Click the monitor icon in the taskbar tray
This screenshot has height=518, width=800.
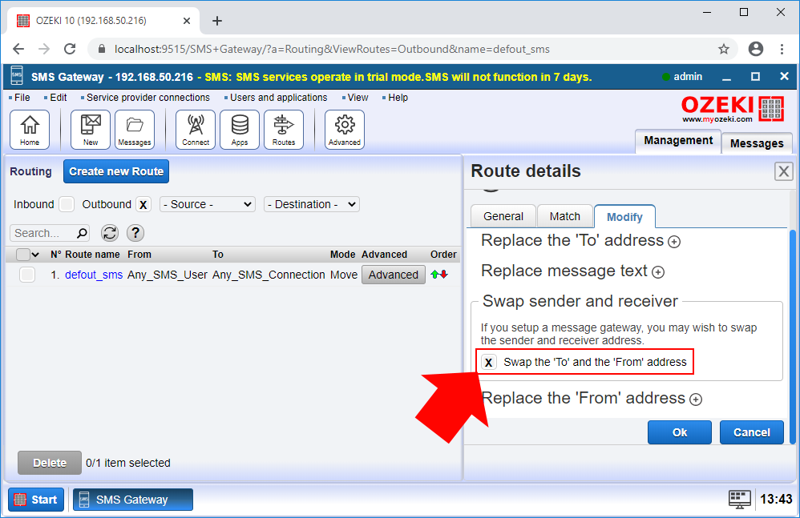coord(739,499)
